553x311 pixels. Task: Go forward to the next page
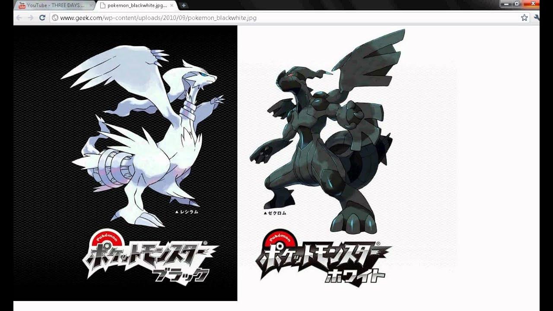(x=31, y=18)
